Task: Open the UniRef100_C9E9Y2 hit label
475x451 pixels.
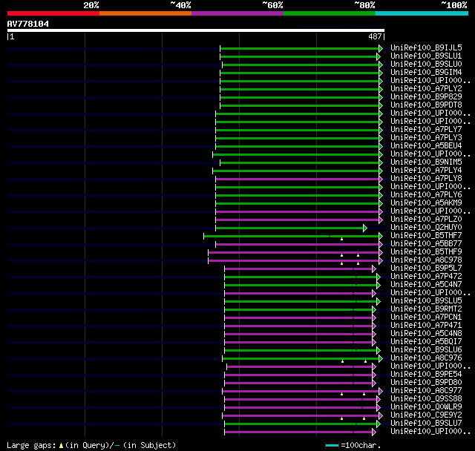Action: tap(426, 415)
